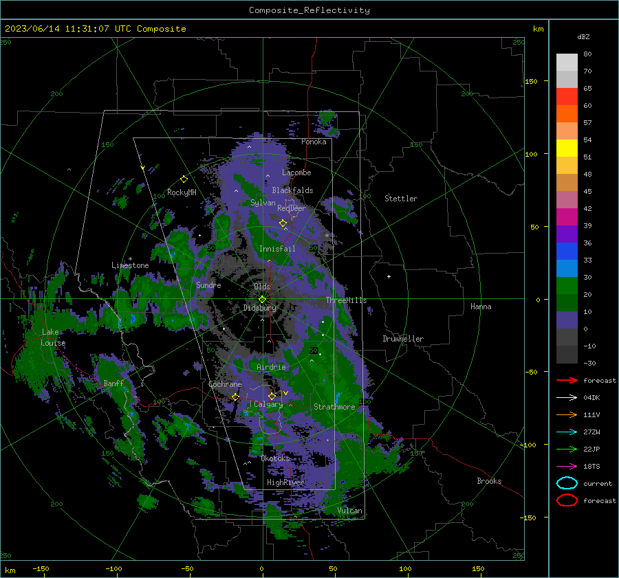Click the magenta 18TS arrow icon
This screenshot has height=578, width=619.
pos(567,467)
